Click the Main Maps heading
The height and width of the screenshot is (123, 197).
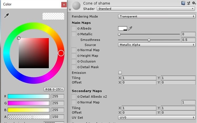pos(81,23)
